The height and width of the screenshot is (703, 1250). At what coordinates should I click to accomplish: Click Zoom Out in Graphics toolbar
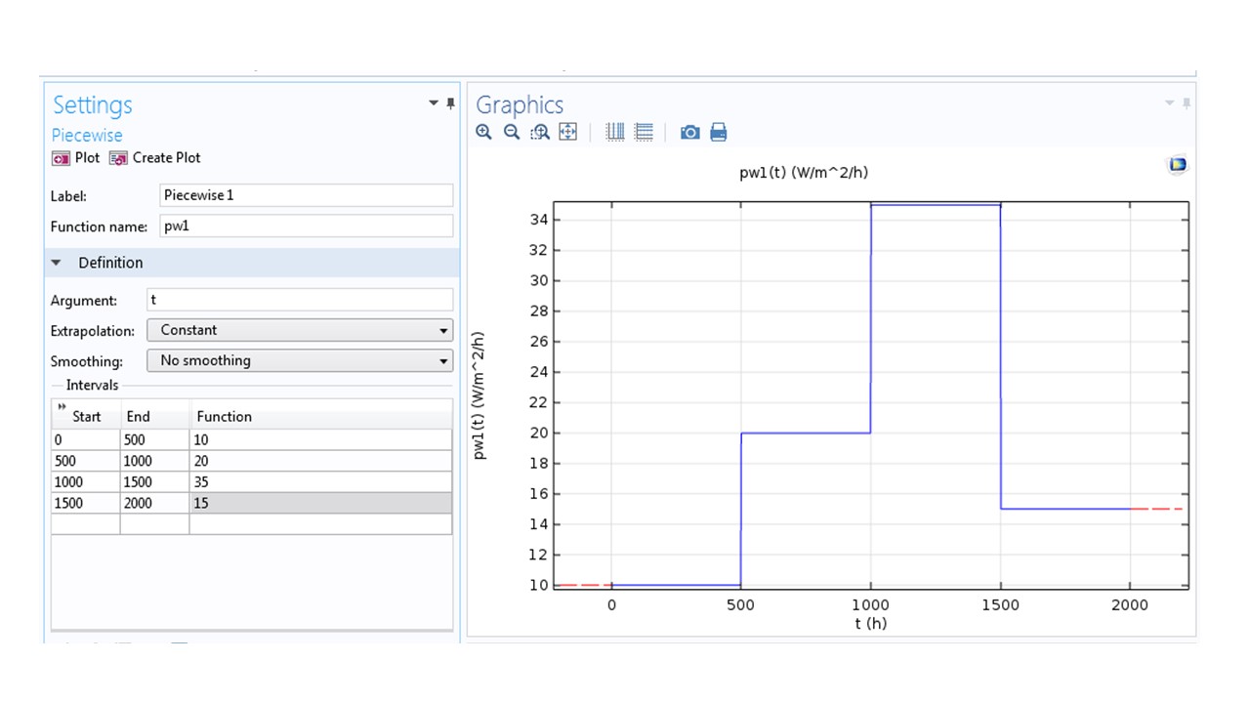tap(511, 132)
